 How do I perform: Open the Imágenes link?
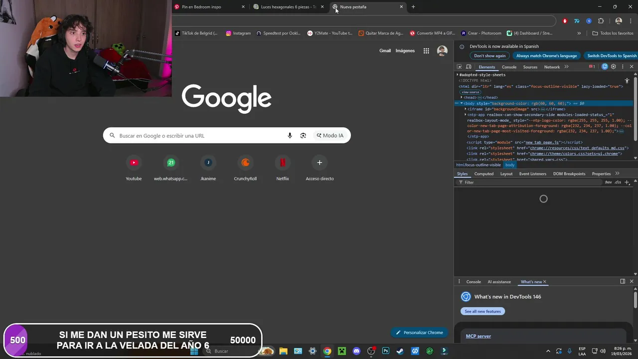click(405, 51)
